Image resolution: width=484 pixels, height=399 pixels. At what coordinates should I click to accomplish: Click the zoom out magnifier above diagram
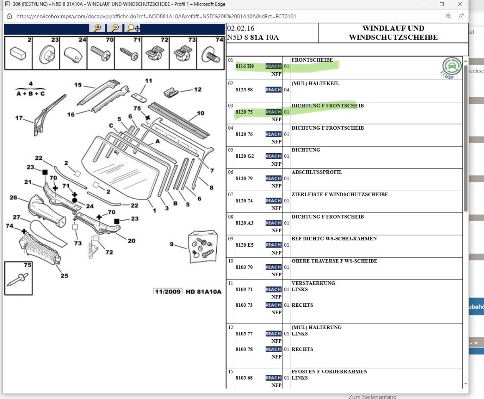(114, 28)
